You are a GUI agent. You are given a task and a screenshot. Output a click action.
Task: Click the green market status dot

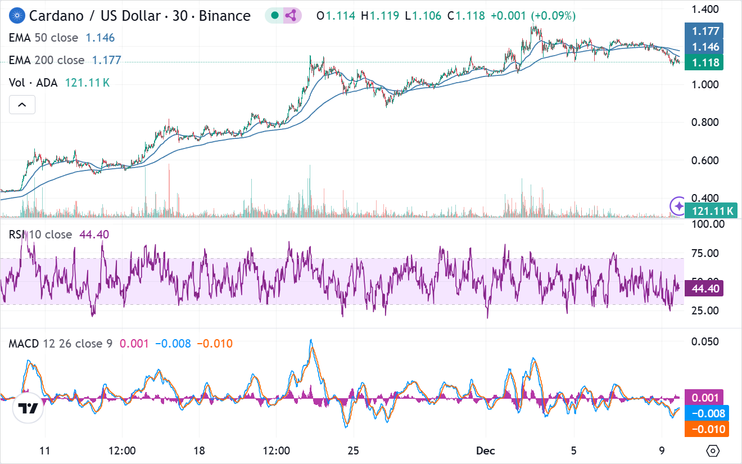coord(274,16)
